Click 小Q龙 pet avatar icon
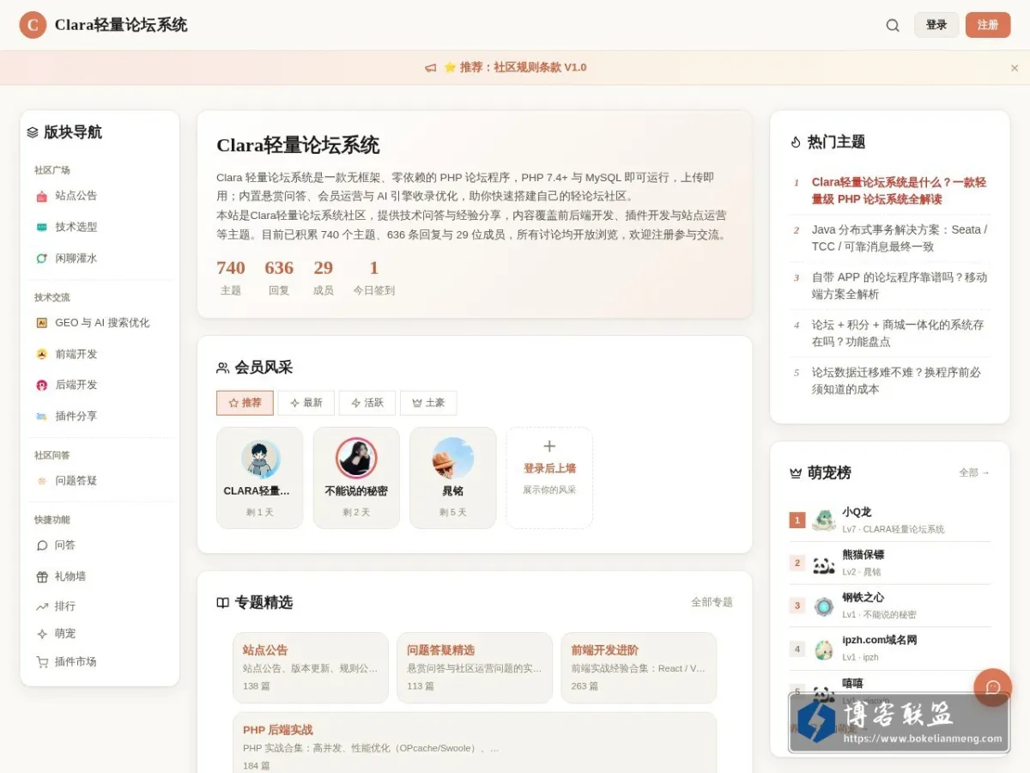The width and height of the screenshot is (1030, 773). tap(824, 520)
